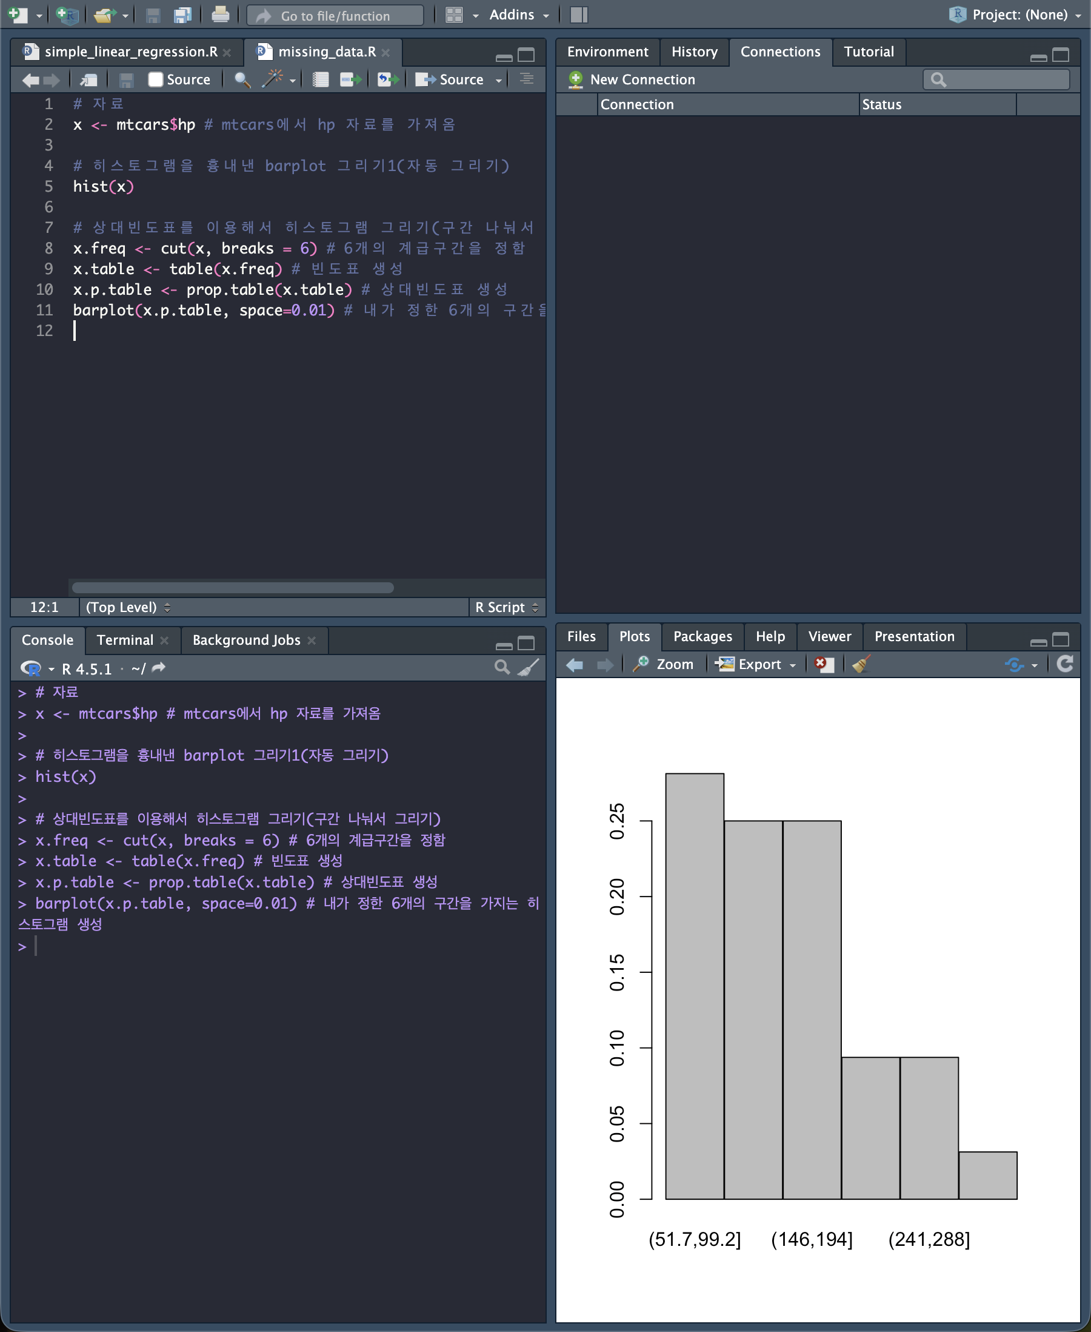Click the Compile Report notebook icon
Viewport: 1091px width, 1332px height.
321,79
